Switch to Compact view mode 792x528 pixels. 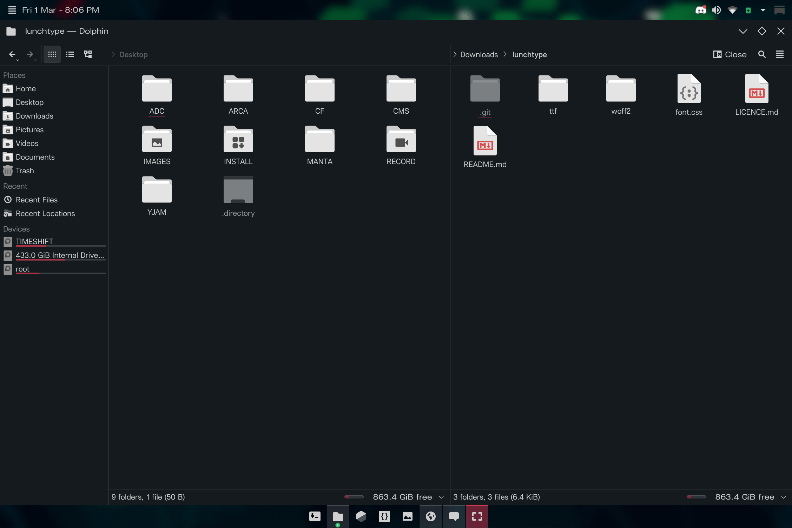pos(70,54)
